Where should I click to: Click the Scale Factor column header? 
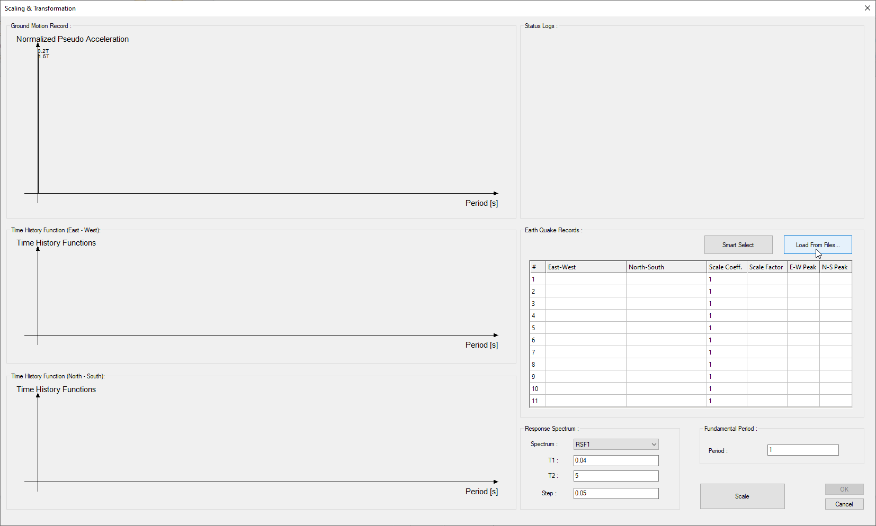766,267
